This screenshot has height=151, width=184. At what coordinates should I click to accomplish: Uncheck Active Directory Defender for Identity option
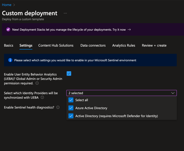pyautogui.click(x=71, y=116)
